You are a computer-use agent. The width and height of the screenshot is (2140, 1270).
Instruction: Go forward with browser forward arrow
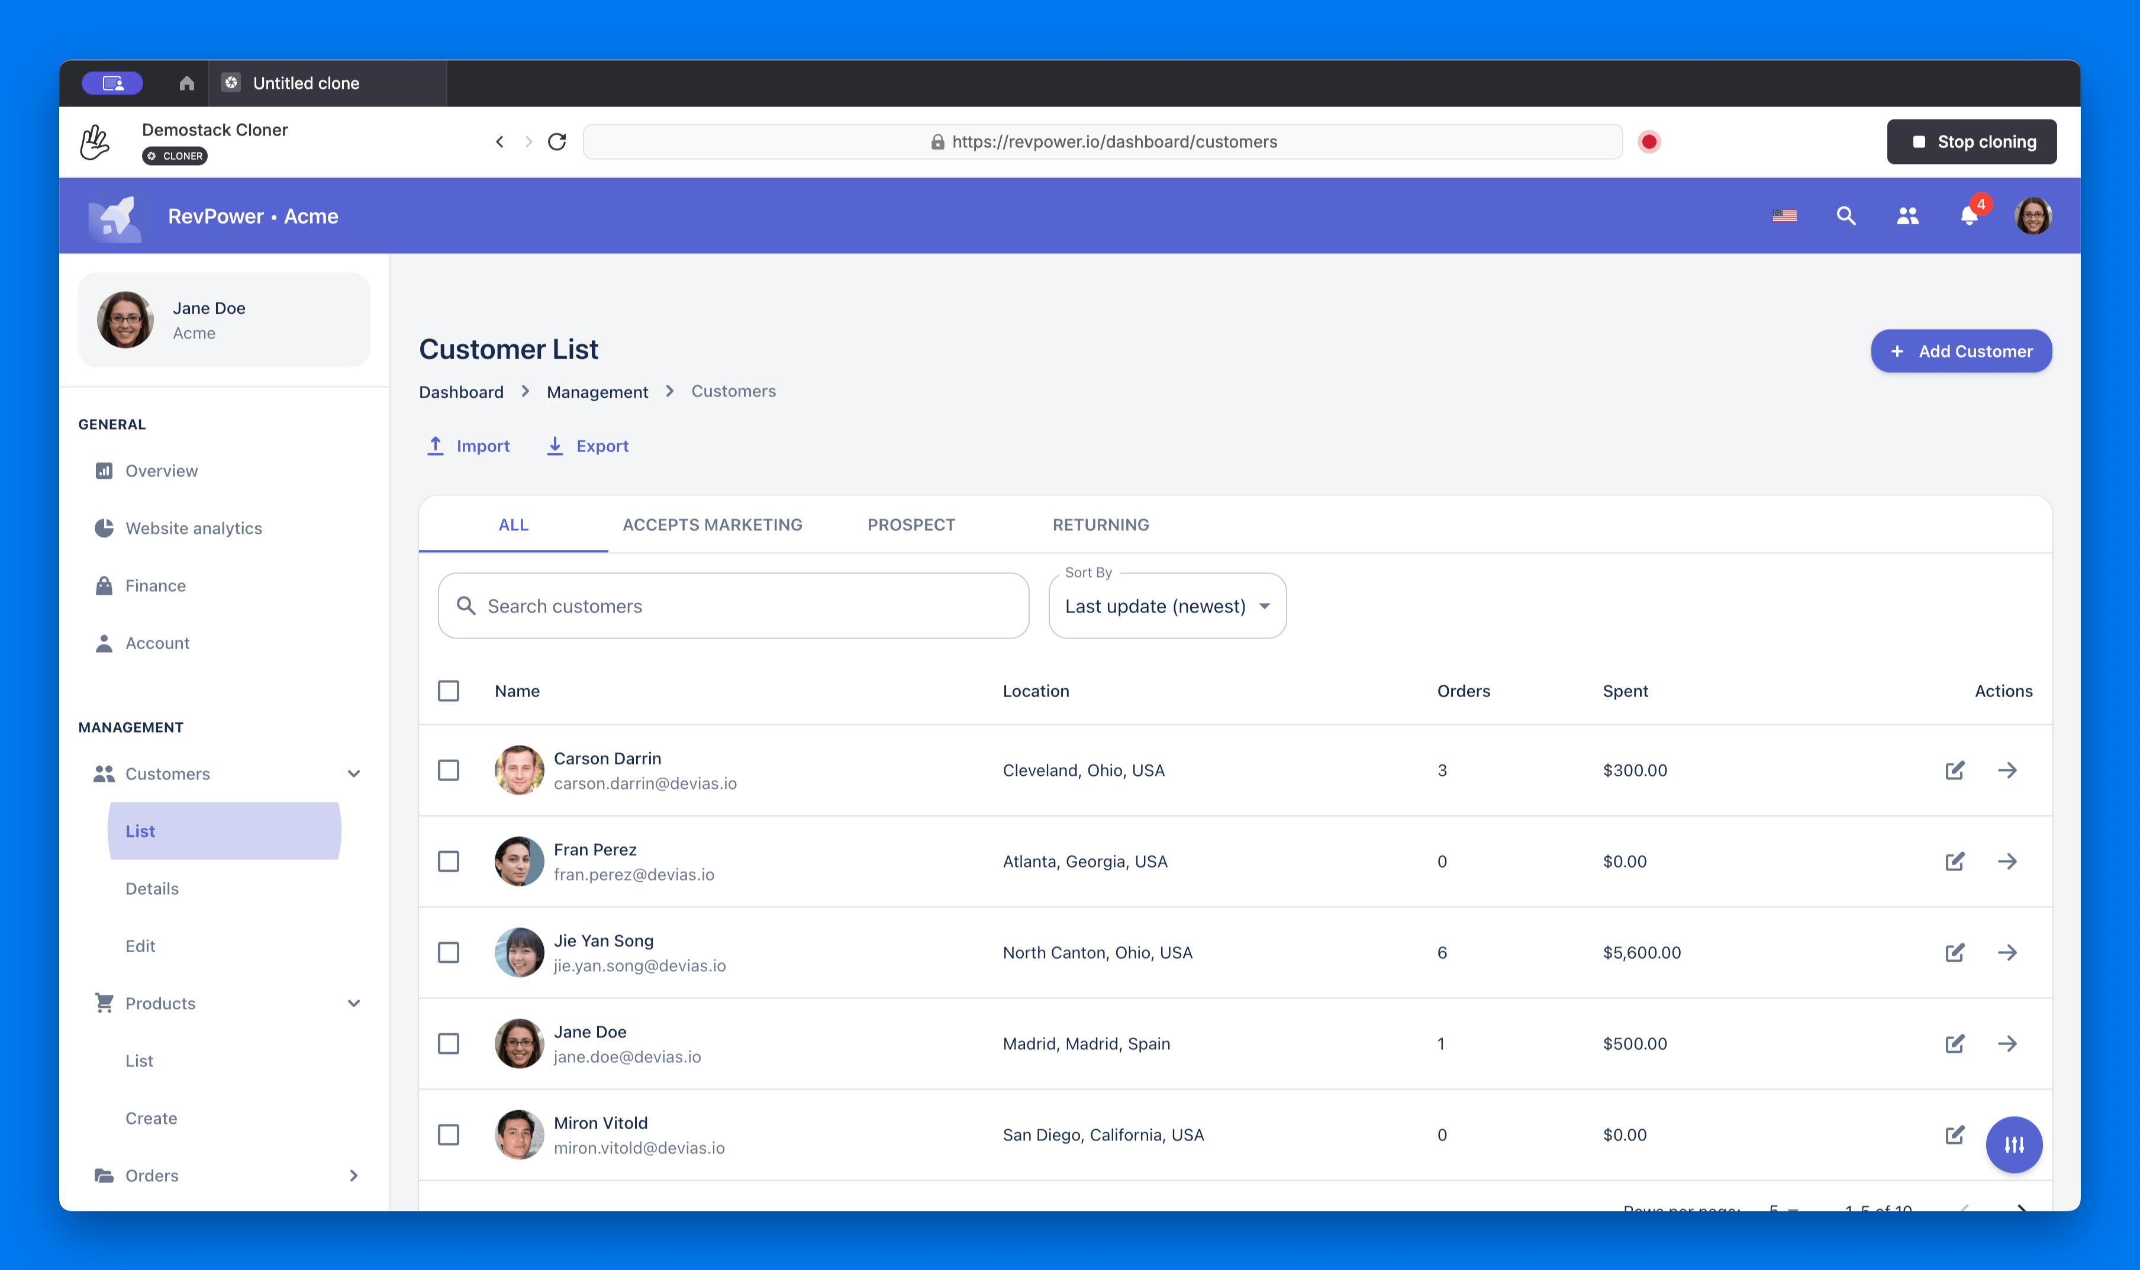pos(529,142)
